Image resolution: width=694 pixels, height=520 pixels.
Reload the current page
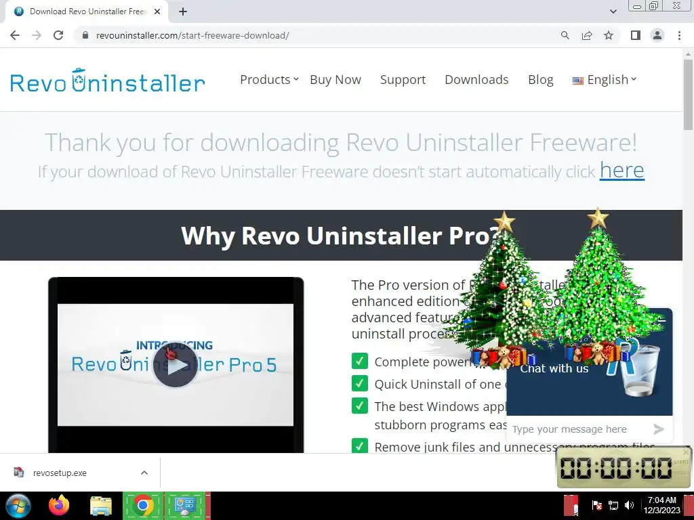58,35
